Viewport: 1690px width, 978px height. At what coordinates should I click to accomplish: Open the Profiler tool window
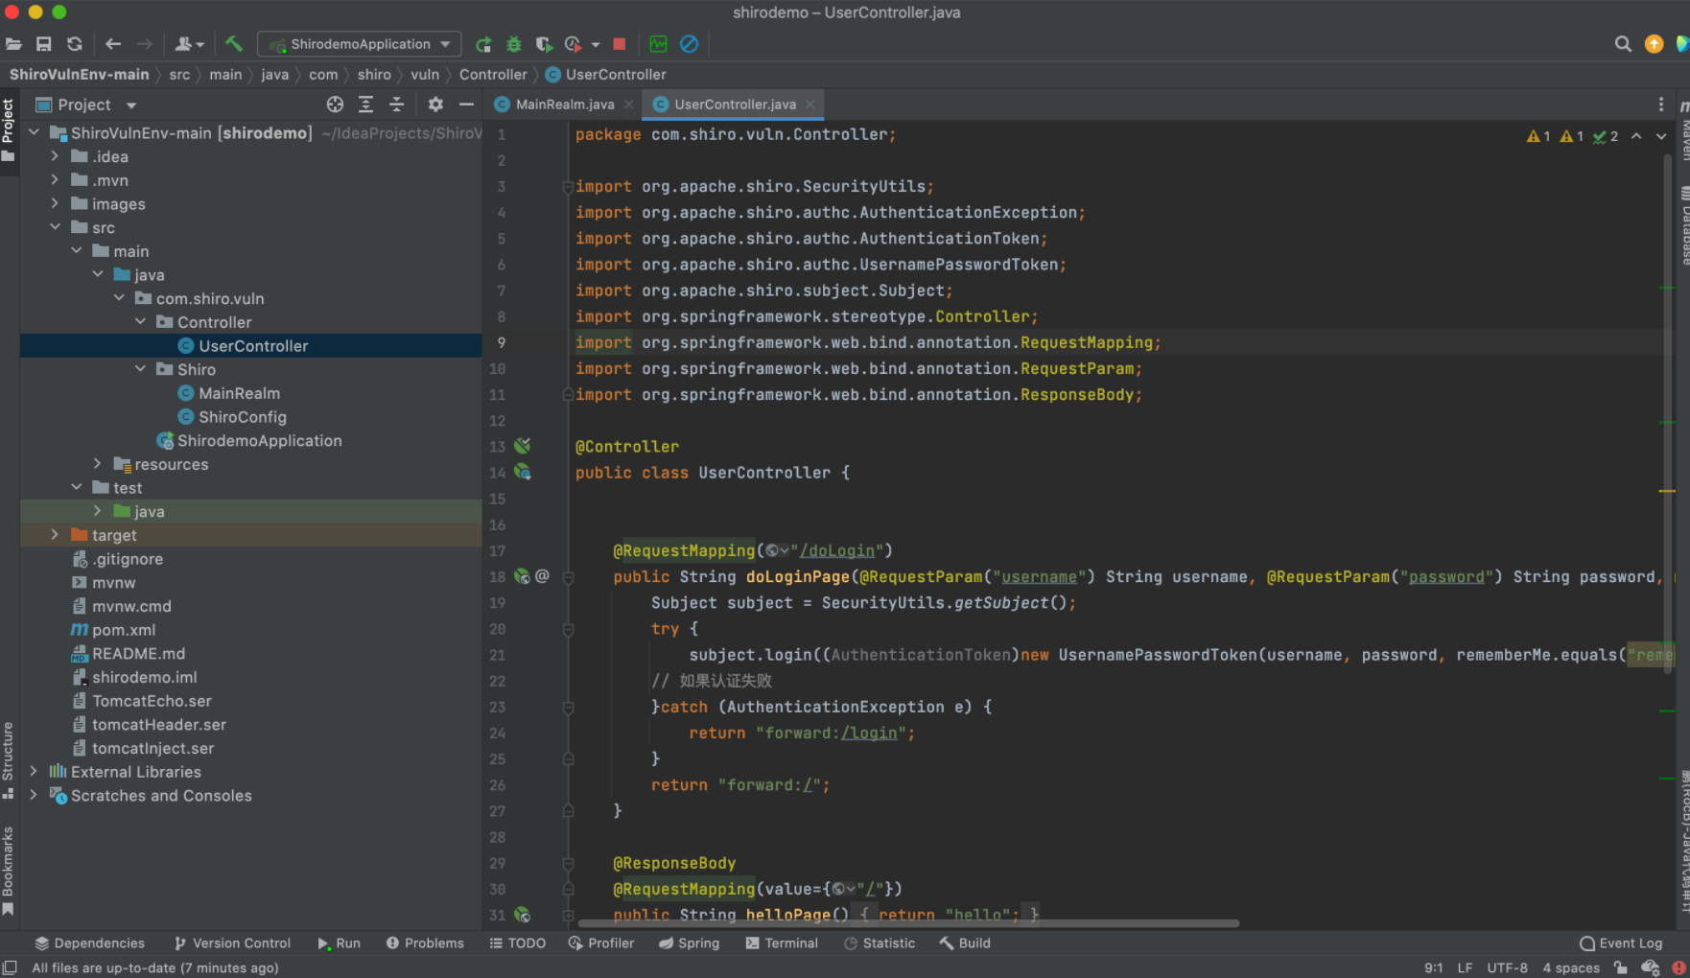click(x=601, y=943)
